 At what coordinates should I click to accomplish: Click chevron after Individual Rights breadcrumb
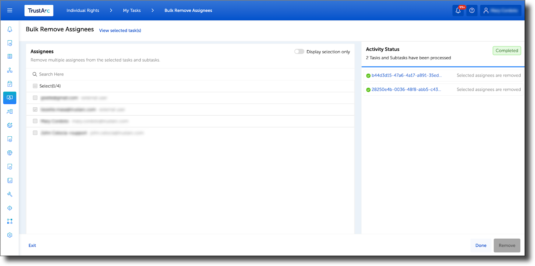point(111,10)
